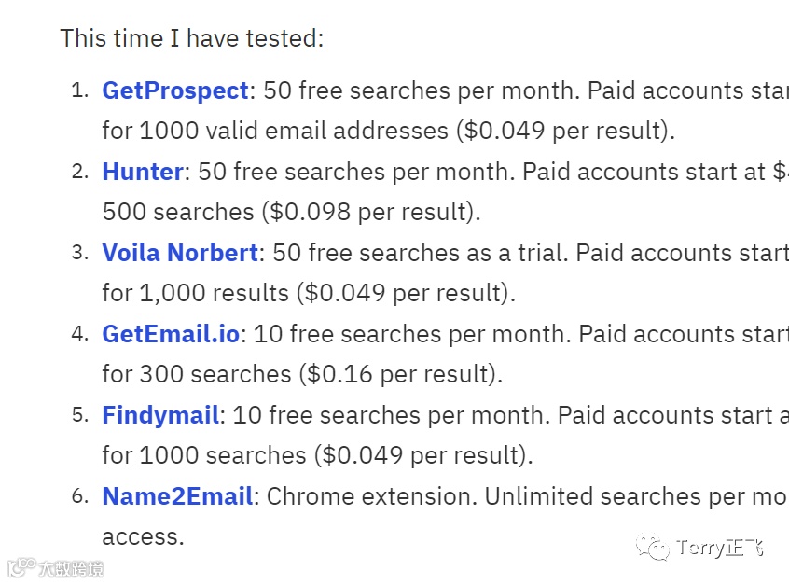Follow the Voila Norbert link
Screen dimensions: 789x584
click(x=179, y=253)
